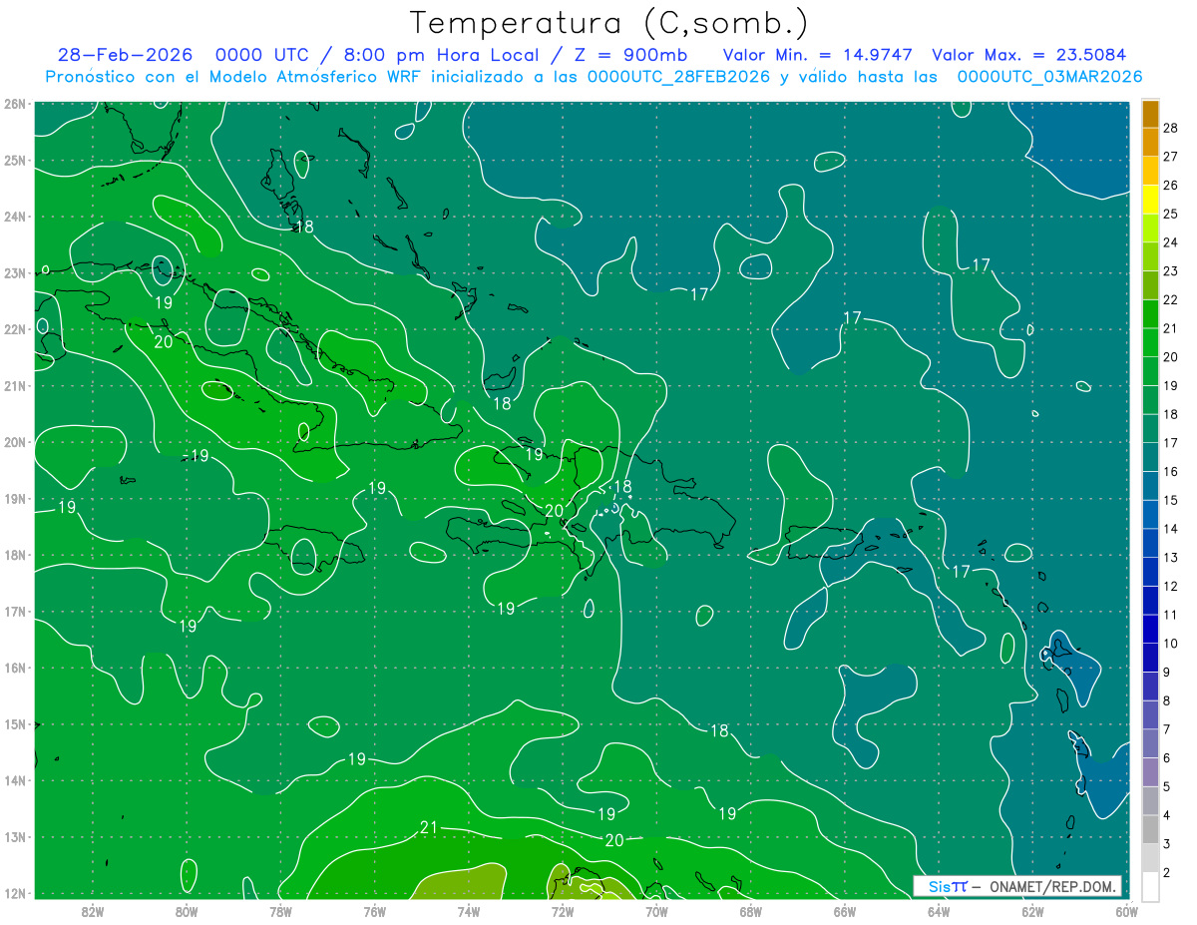Click the '13N' latitude axis label
The image size is (1197, 925).
coord(14,836)
